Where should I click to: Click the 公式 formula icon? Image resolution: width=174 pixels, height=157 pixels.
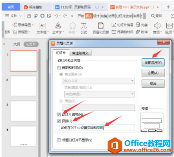click(84, 26)
